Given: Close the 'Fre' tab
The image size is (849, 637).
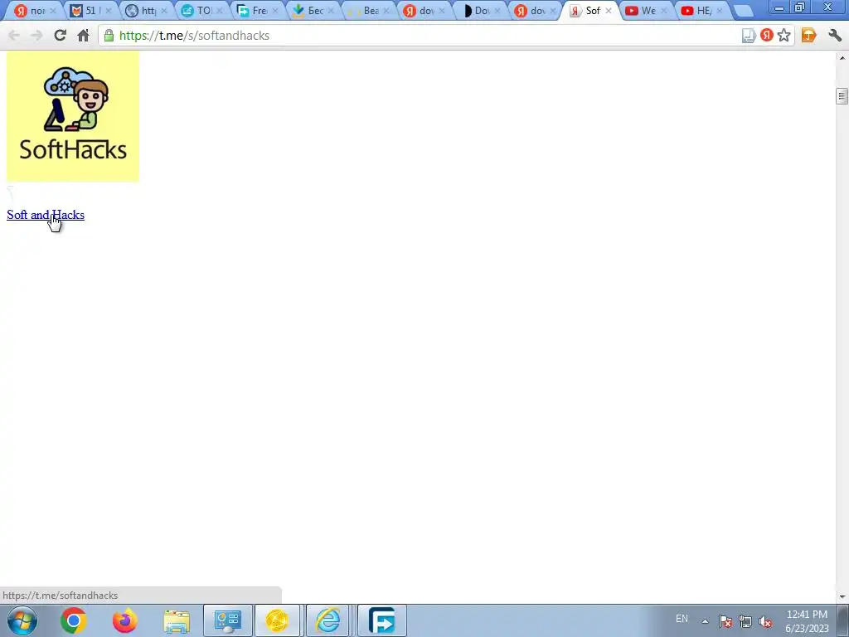Looking at the screenshot, I should point(275,11).
